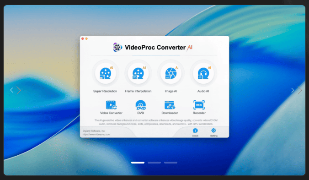This screenshot has height=180, width=309.
Task: Open the Video Converter module
Action: pos(112,107)
